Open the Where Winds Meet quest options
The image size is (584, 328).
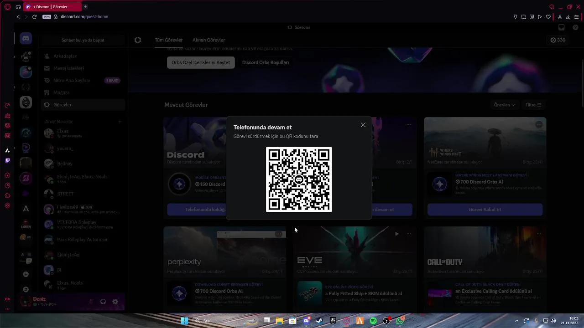[539, 124]
